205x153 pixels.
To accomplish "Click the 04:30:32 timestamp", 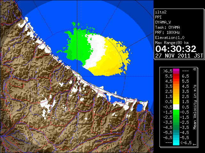I will (x=176, y=49).
